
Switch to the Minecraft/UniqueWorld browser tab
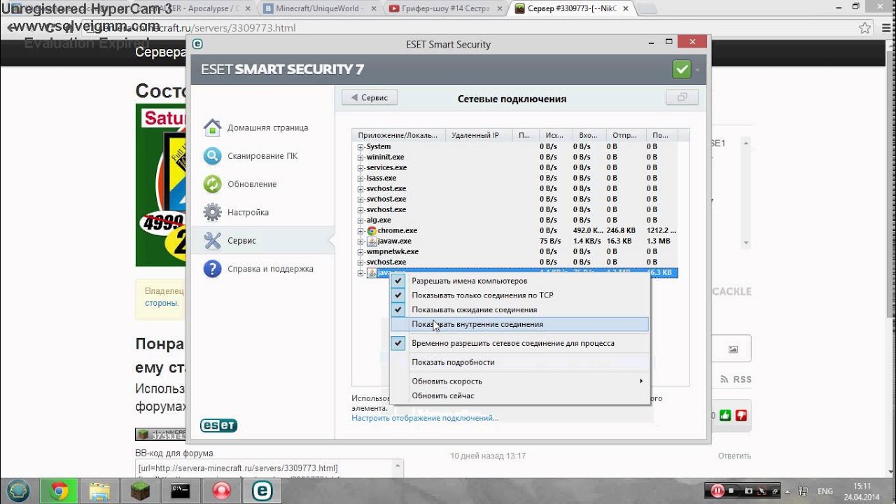click(x=318, y=9)
